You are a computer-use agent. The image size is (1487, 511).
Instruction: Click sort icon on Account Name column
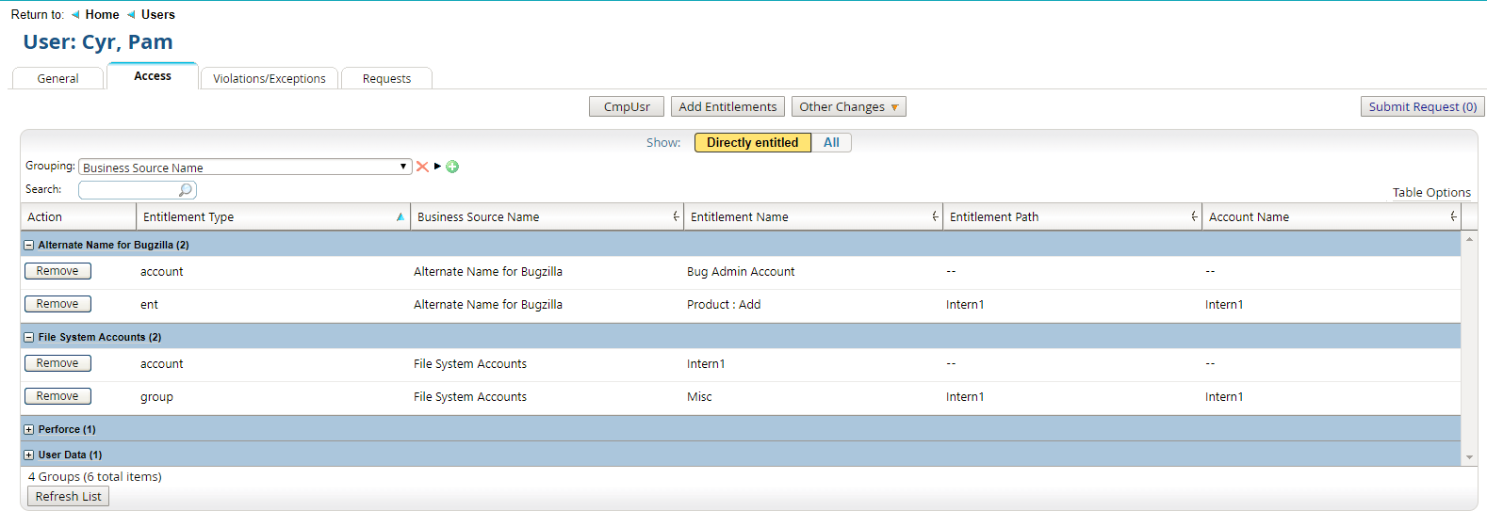(1453, 217)
